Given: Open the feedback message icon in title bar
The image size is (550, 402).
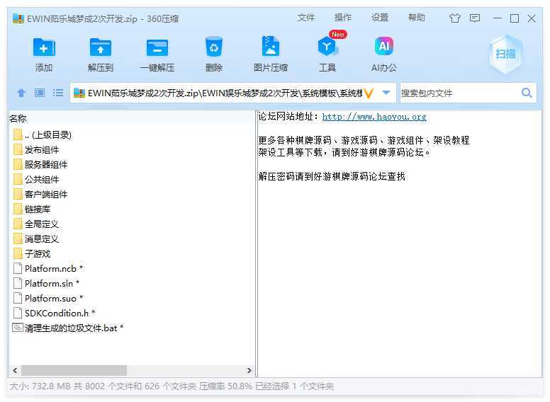Looking at the screenshot, I should tap(475, 18).
